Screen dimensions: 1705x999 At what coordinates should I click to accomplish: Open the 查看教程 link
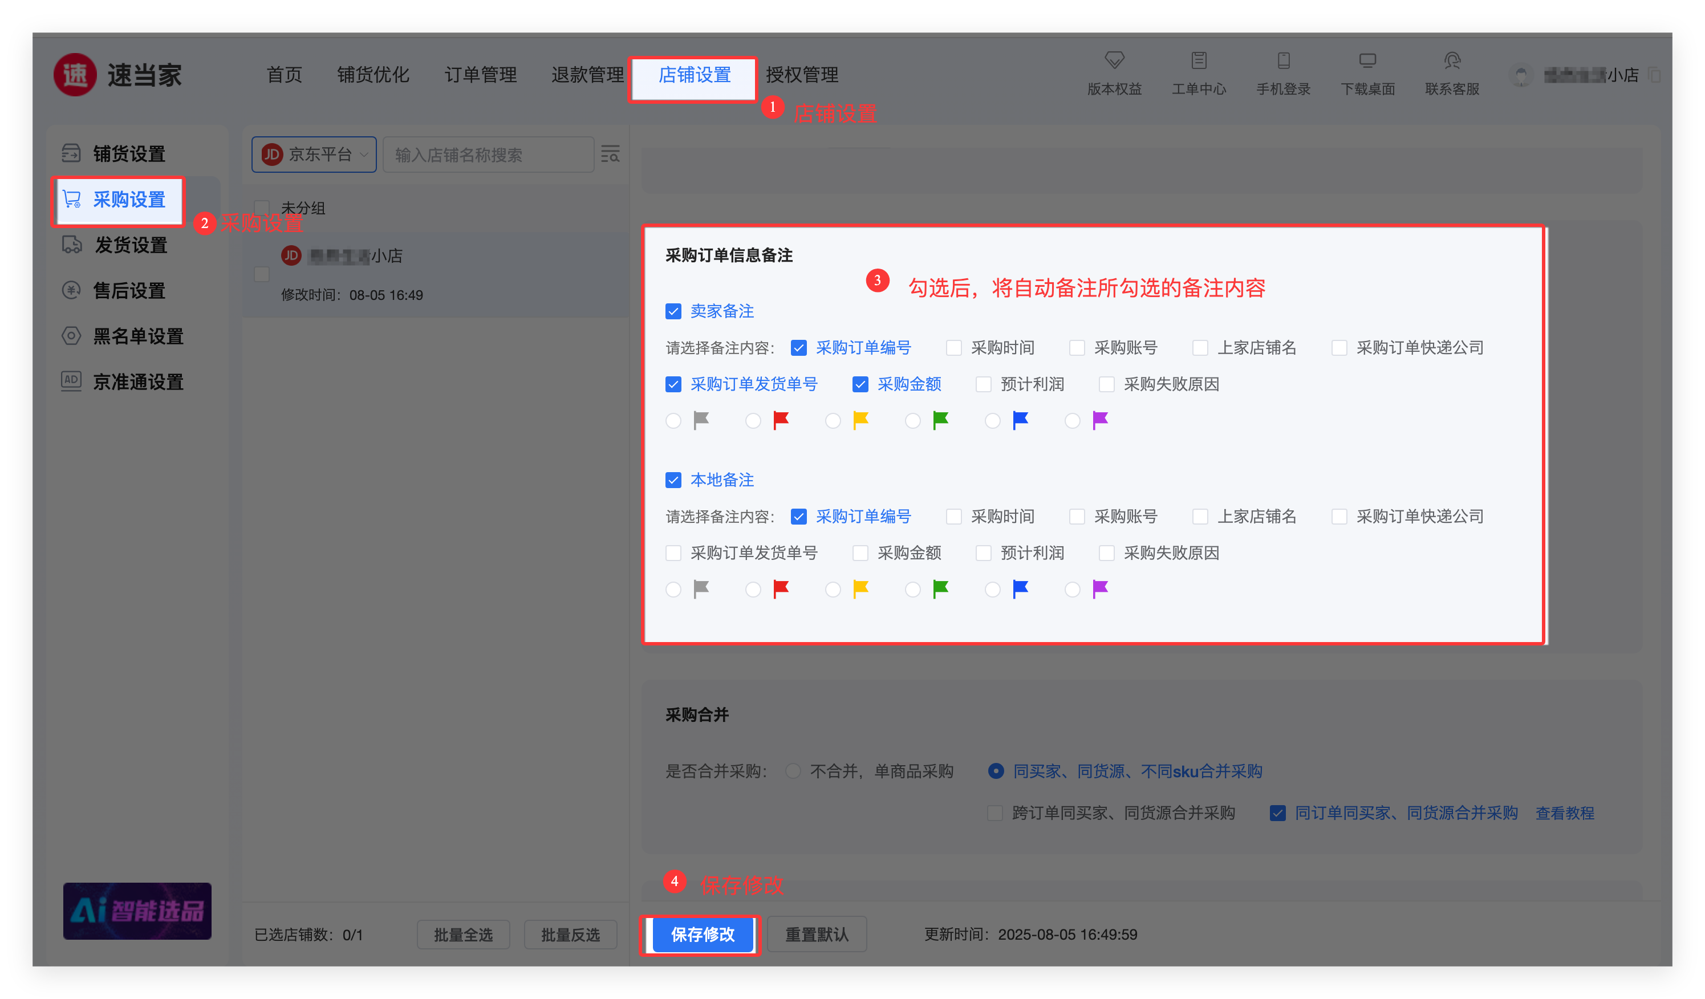point(1564,813)
